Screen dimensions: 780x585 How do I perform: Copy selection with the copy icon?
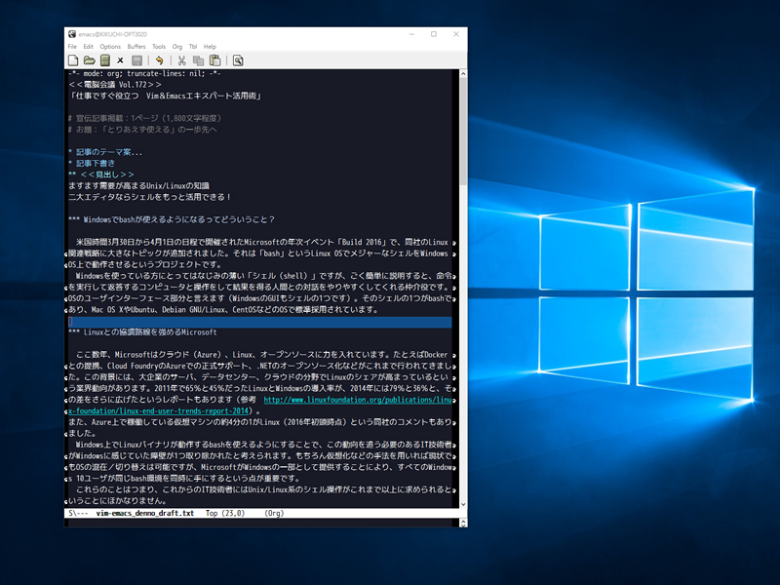pyautogui.click(x=198, y=60)
